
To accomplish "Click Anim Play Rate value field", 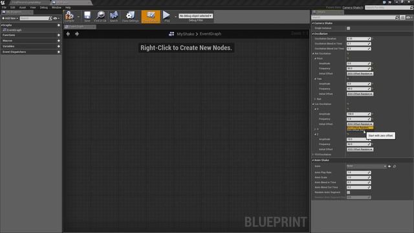I will click(x=358, y=173).
